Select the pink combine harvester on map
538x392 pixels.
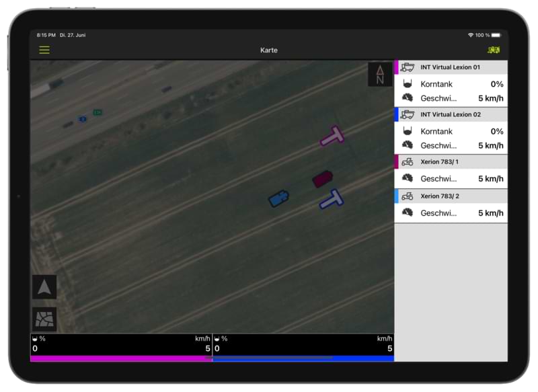332,136
